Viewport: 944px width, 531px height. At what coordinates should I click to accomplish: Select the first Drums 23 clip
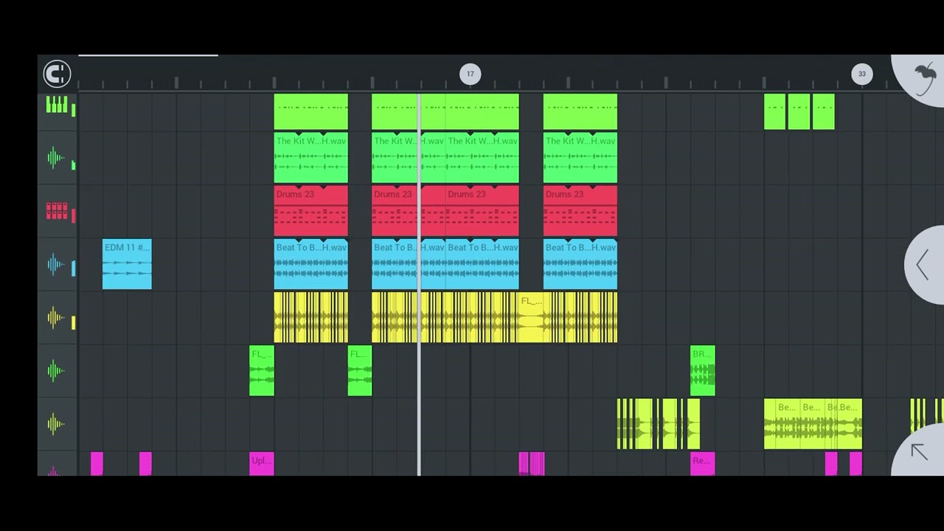pos(310,211)
